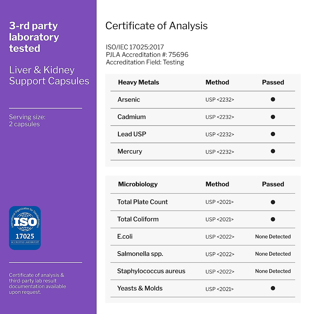The image size is (314, 314).
Task: Click the 3-rd party laboratory tested heading
Action: tap(34, 37)
